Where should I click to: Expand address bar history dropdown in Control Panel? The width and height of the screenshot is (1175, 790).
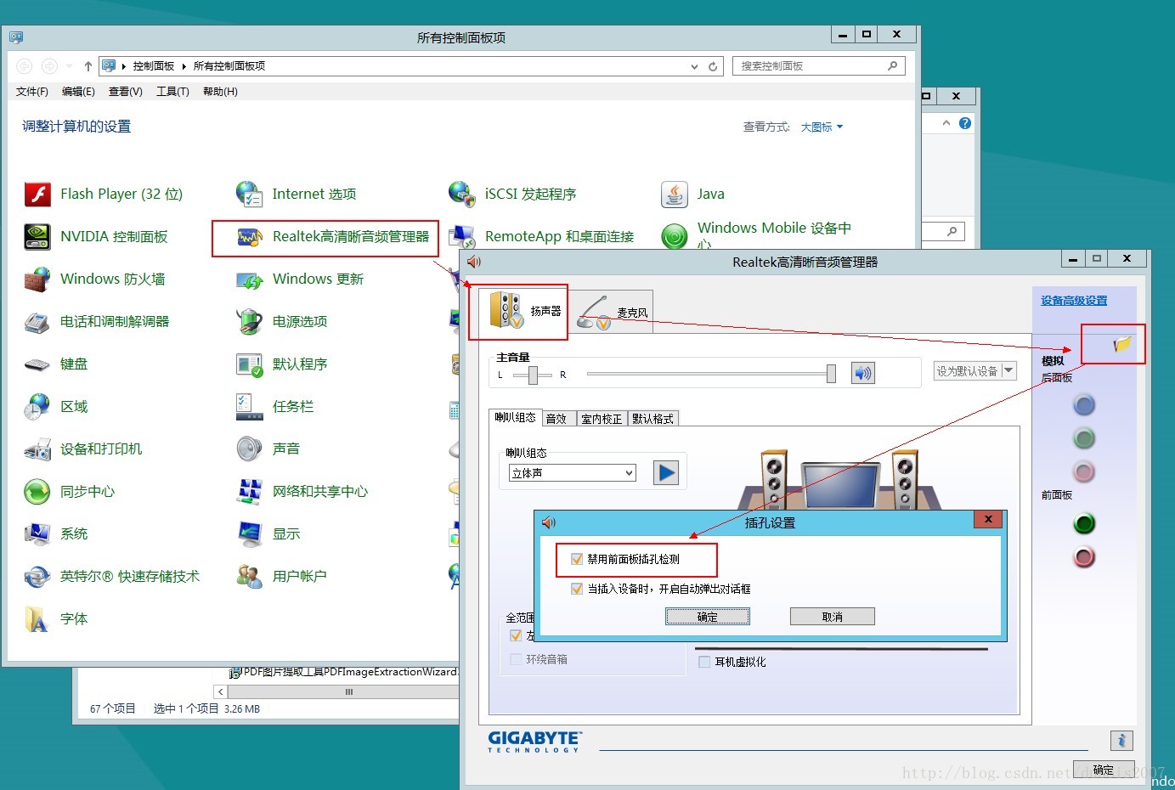tap(694, 66)
